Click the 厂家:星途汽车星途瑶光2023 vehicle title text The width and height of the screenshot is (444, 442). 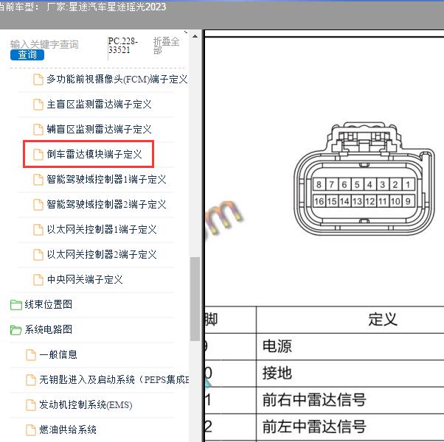point(106,7)
